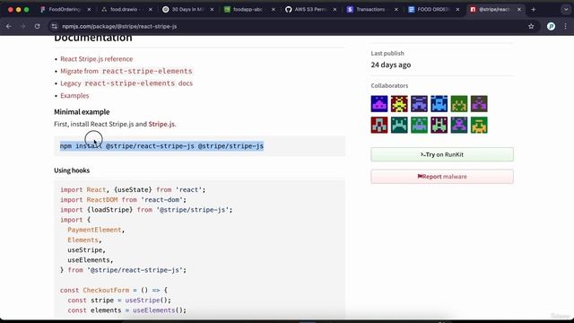This screenshot has width=574, height=323.
Task: Close the FoodOrdering tab
Action: click(89, 10)
